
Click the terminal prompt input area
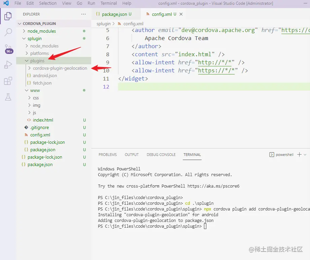pyautogui.click(x=205, y=226)
